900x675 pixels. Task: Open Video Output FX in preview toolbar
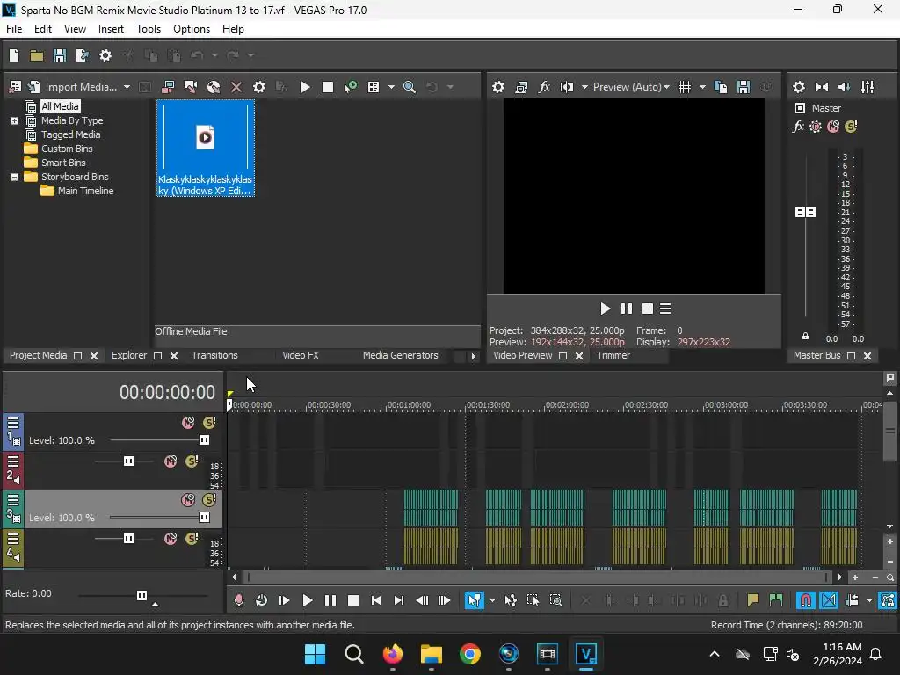(543, 87)
